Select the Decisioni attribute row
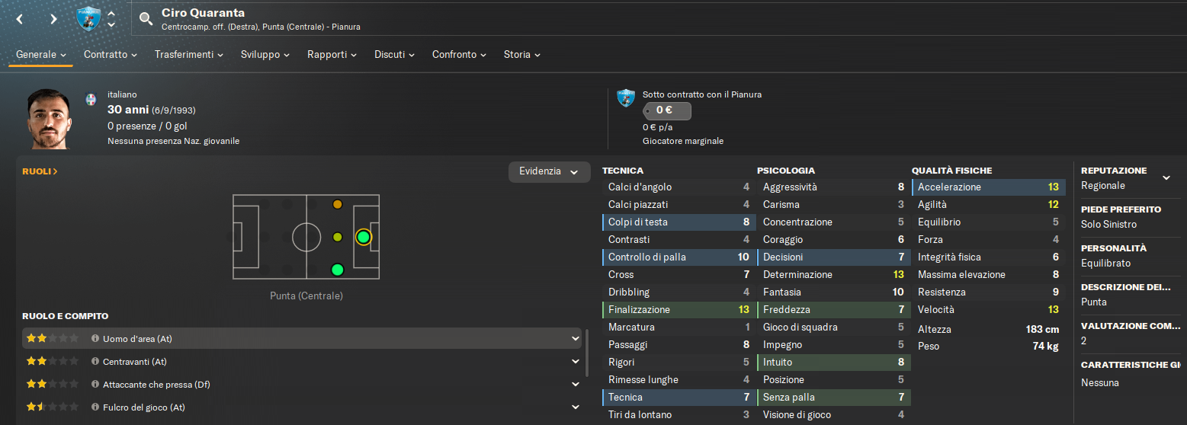Viewport: 1187px width, 425px height. 833,257
